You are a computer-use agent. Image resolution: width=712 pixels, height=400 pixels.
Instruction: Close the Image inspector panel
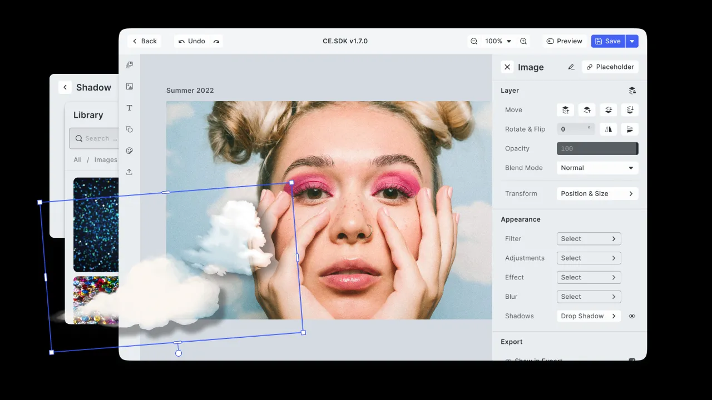(507, 67)
